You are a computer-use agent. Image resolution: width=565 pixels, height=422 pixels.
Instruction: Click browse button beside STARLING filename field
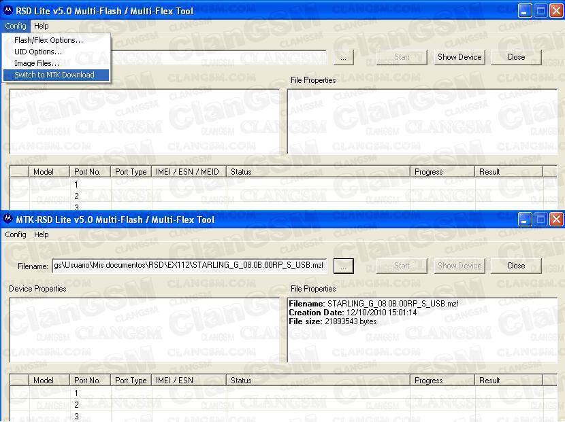coord(343,266)
